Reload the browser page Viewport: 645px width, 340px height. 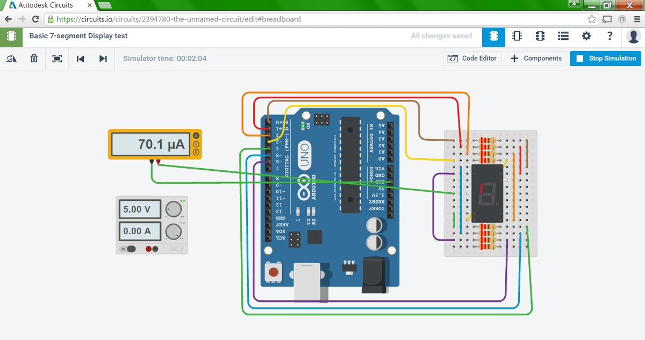(35, 19)
